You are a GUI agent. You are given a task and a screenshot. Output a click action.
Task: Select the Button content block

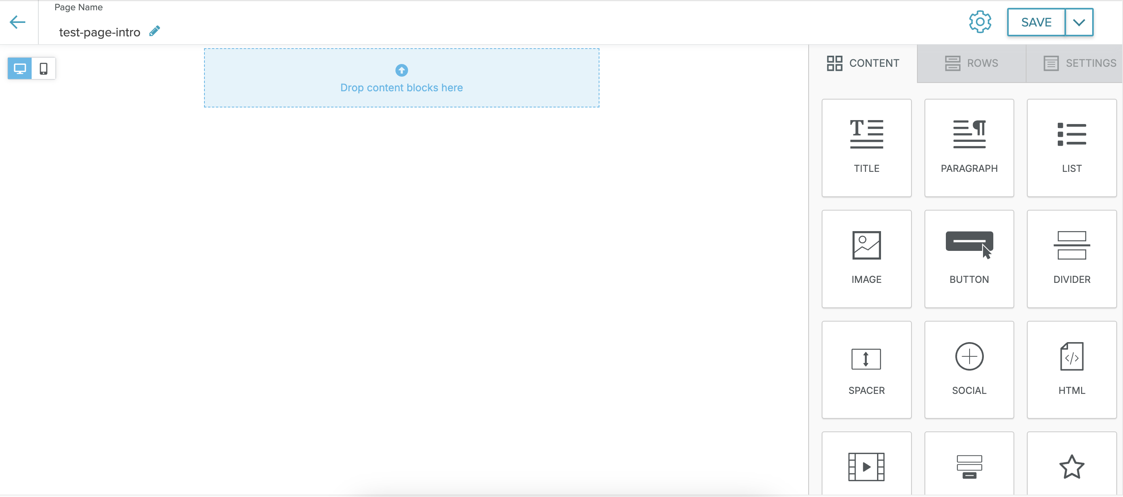[x=969, y=259]
